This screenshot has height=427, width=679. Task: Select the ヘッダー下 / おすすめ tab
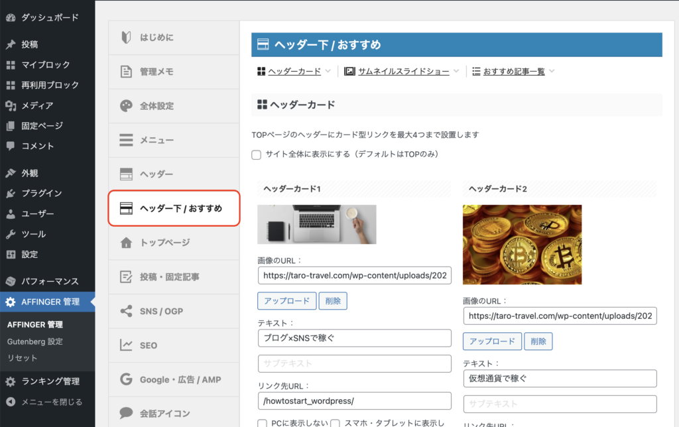tap(174, 208)
